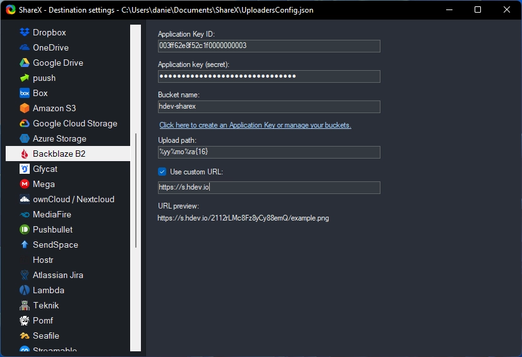Click into the Bucket name field
The height and width of the screenshot is (357, 522).
pyautogui.click(x=269, y=107)
